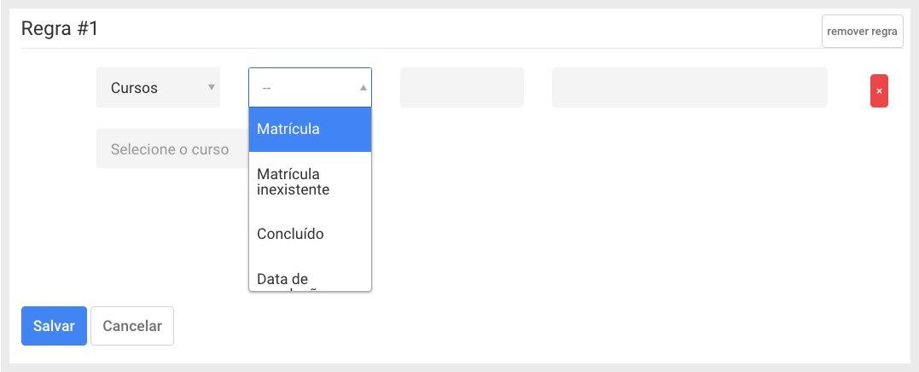Click the Cancelar button
This screenshot has height=372, width=919.
(132, 326)
